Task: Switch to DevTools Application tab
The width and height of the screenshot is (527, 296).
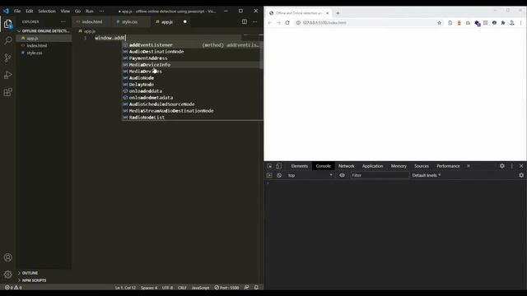Action: (x=372, y=166)
